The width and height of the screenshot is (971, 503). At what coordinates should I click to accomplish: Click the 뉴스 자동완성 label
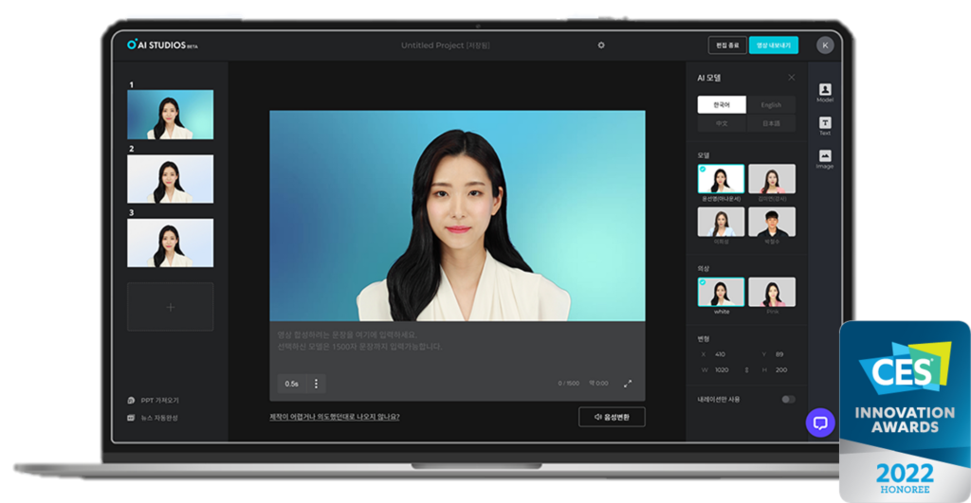click(x=159, y=418)
